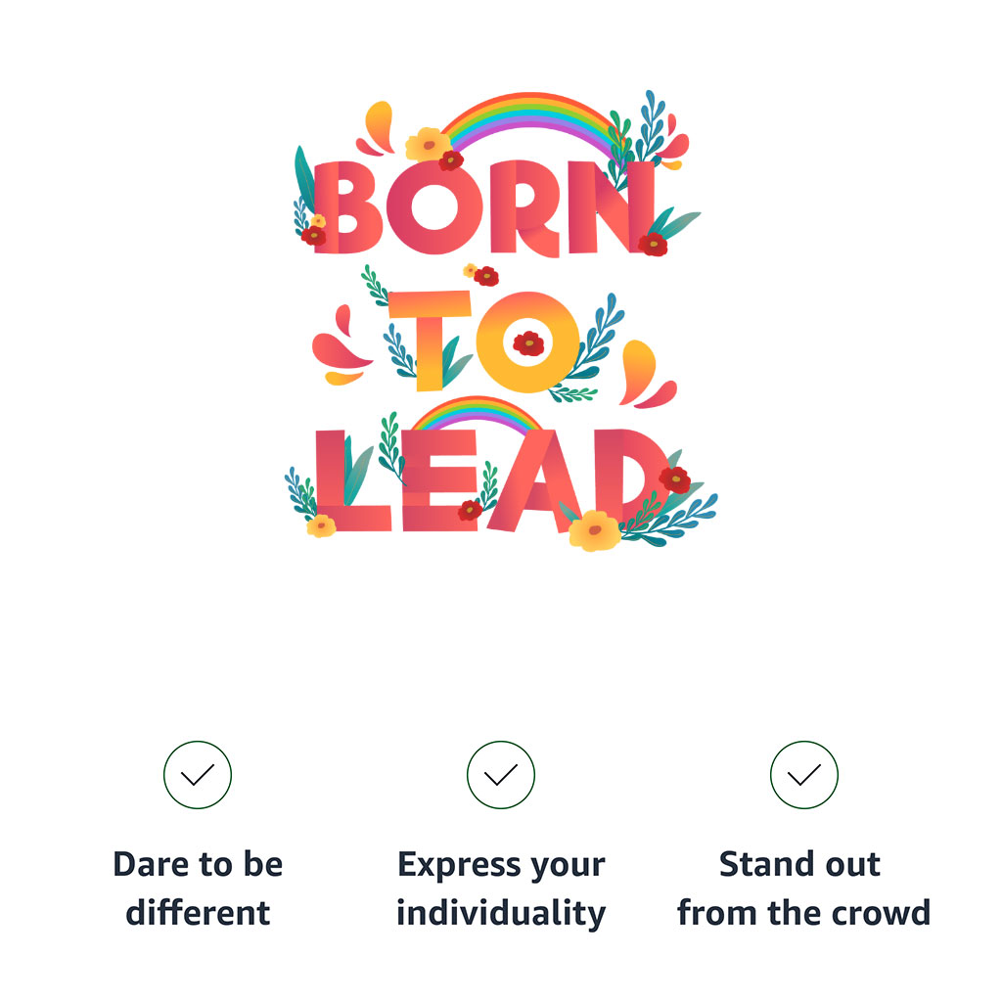
Task: Click the red flower inside the O of TO
Action: coord(528,343)
